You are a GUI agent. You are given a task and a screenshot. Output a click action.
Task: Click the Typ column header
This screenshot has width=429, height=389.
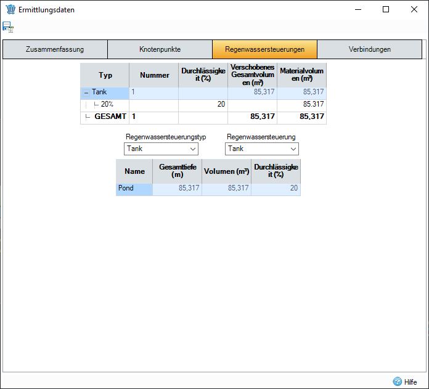(x=105, y=75)
